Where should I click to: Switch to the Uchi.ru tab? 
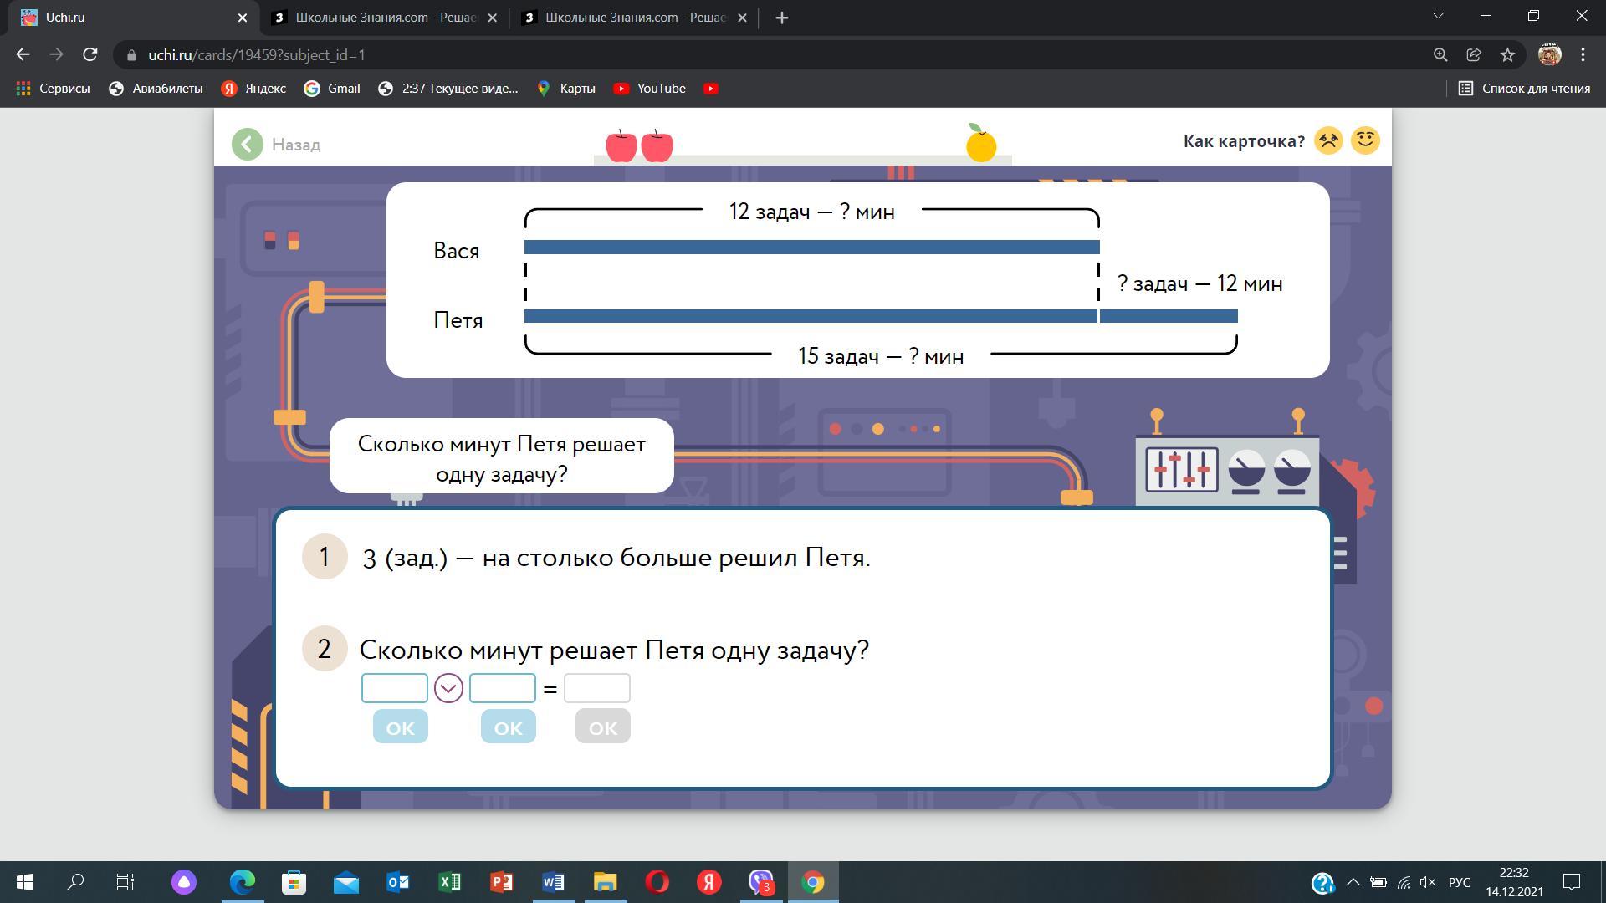coord(125,17)
